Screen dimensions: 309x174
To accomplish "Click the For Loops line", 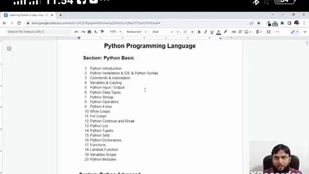I will tap(98, 116).
